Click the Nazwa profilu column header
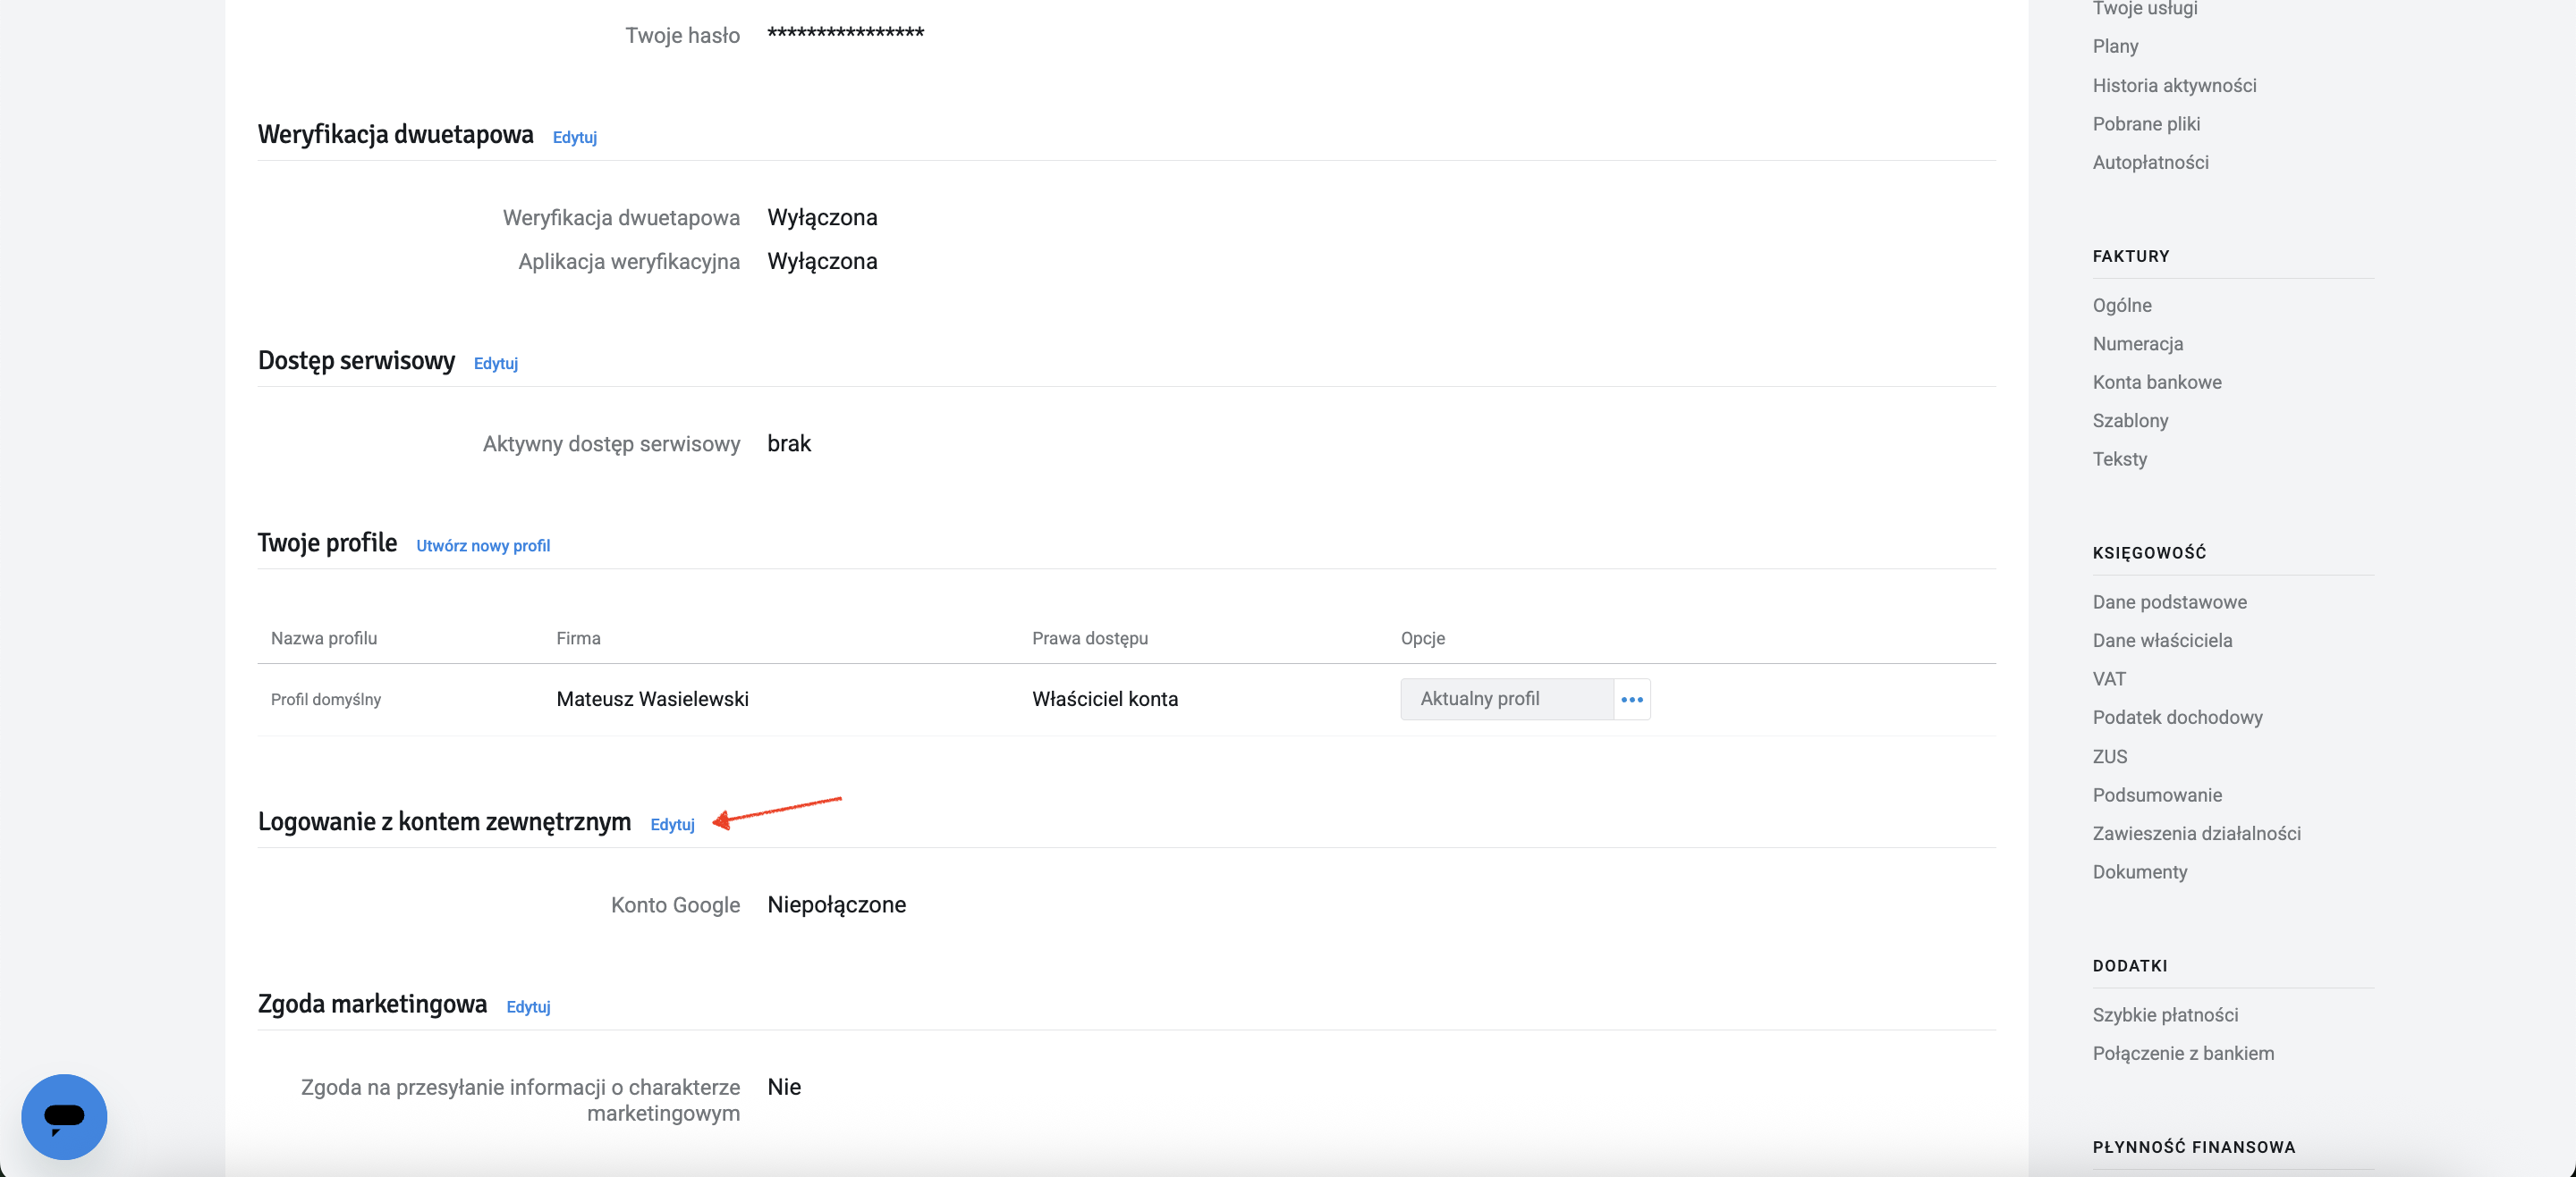 [324, 638]
